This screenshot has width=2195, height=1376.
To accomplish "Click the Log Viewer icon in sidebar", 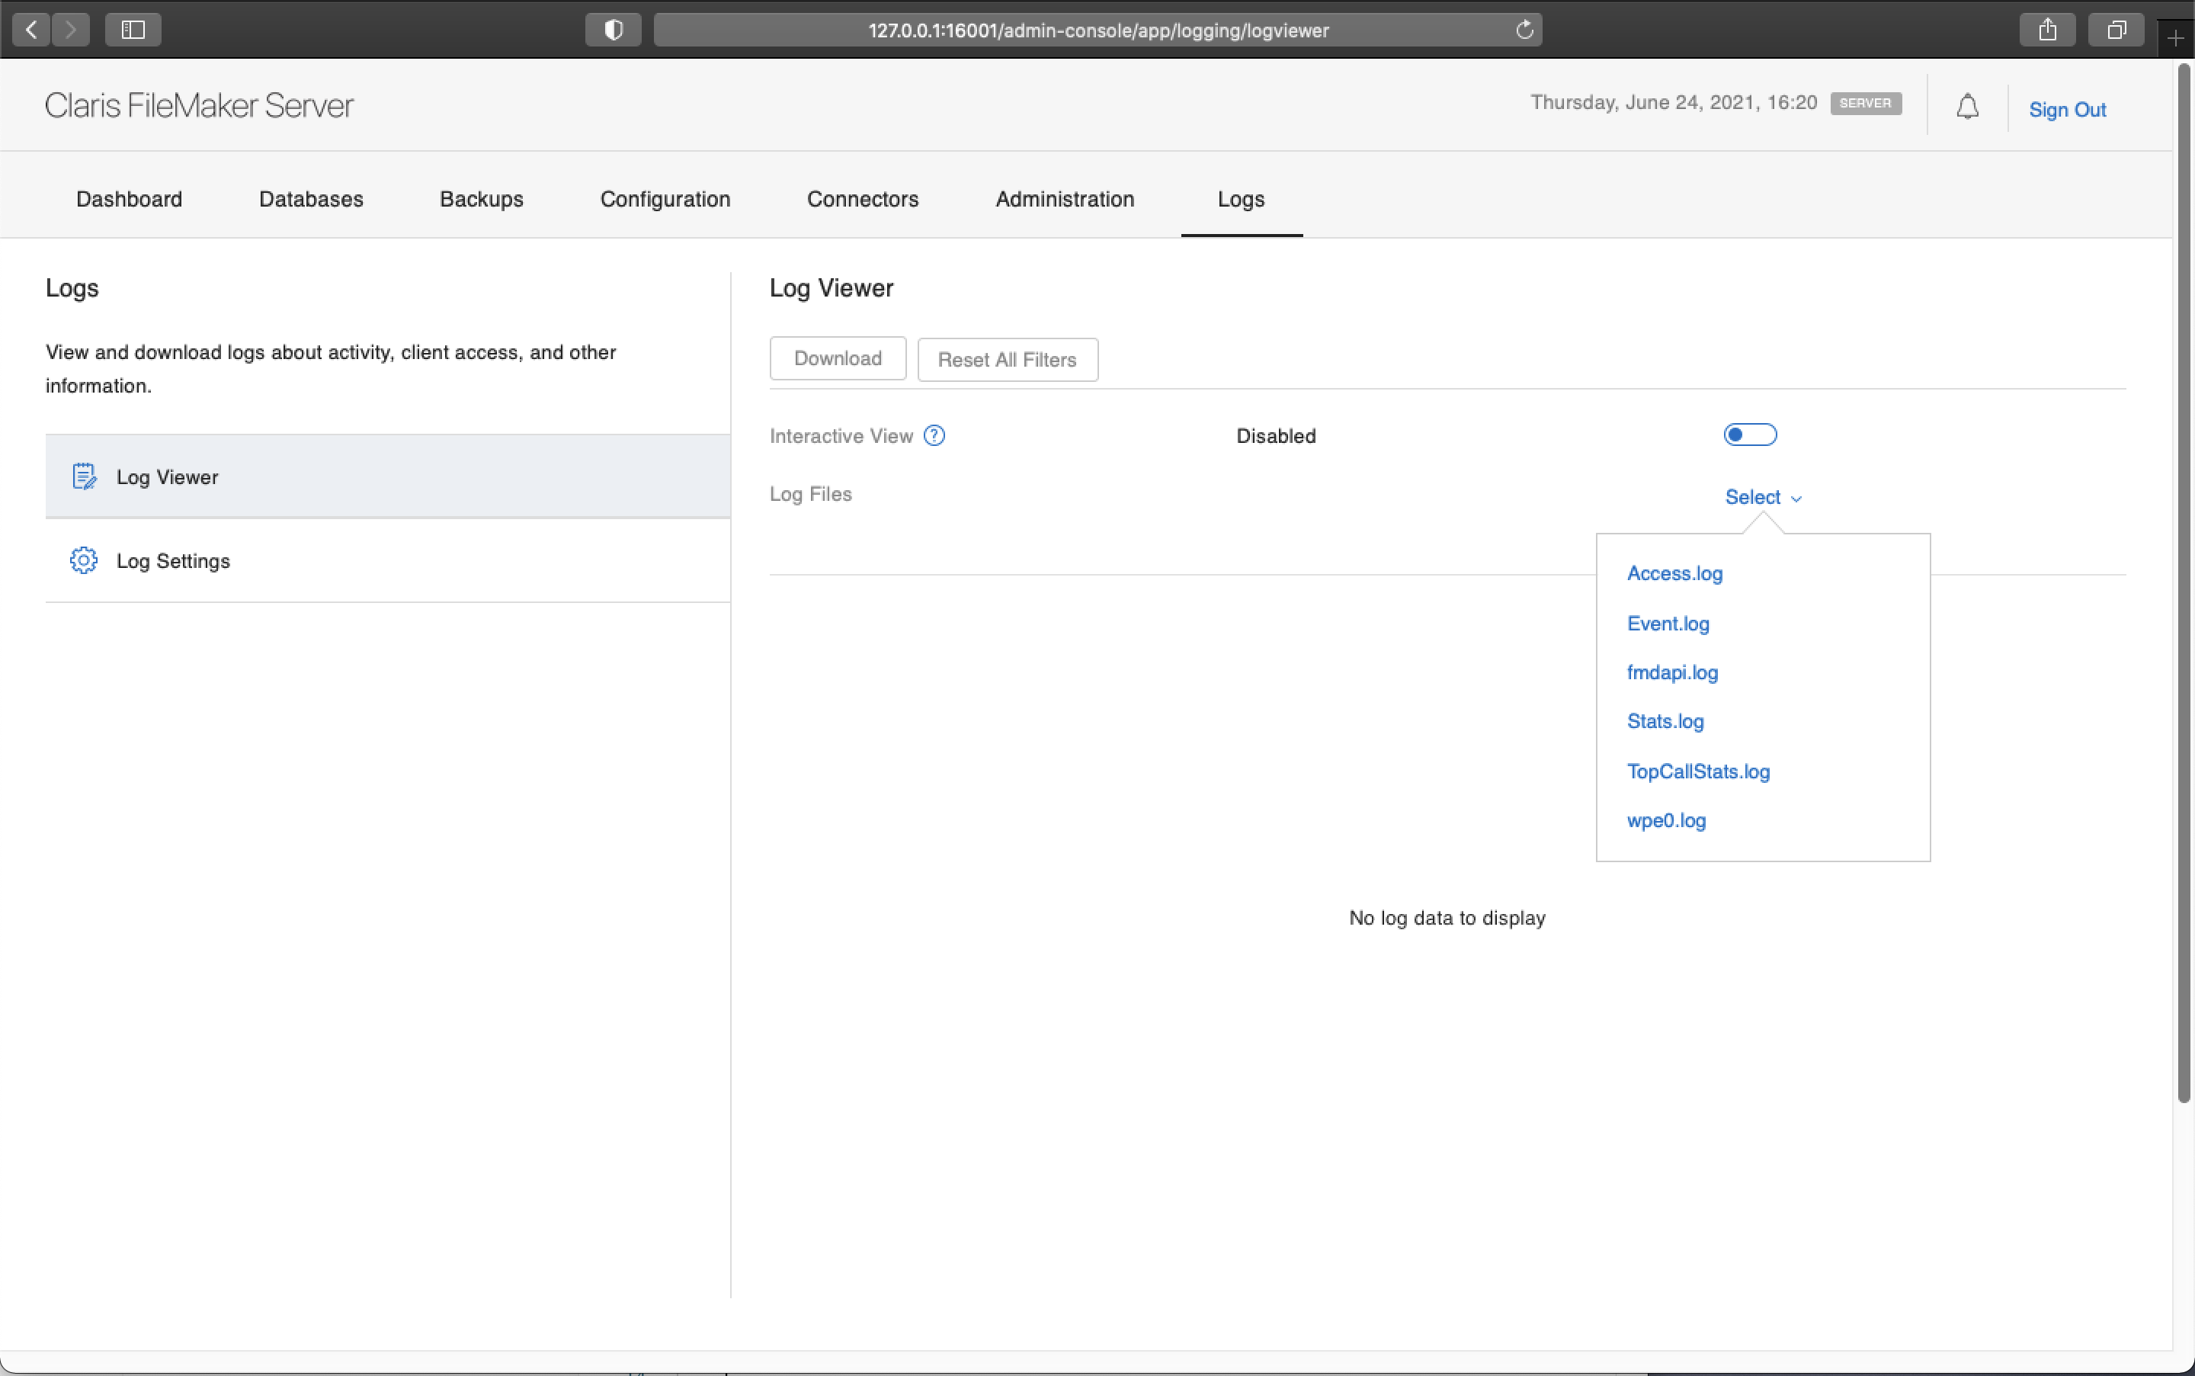I will click(84, 475).
